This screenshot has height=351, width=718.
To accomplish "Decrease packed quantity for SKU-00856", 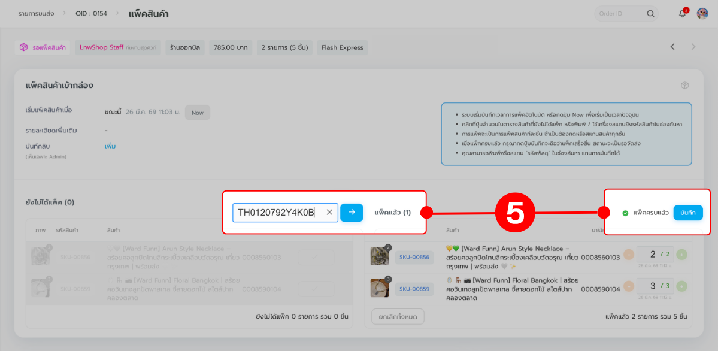I will pos(629,254).
